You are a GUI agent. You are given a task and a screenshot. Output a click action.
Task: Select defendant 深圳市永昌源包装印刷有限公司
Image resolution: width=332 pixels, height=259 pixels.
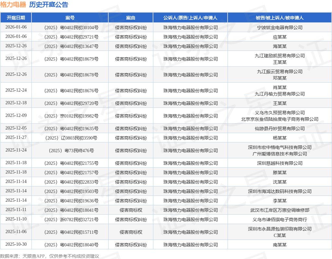[280, 229]
